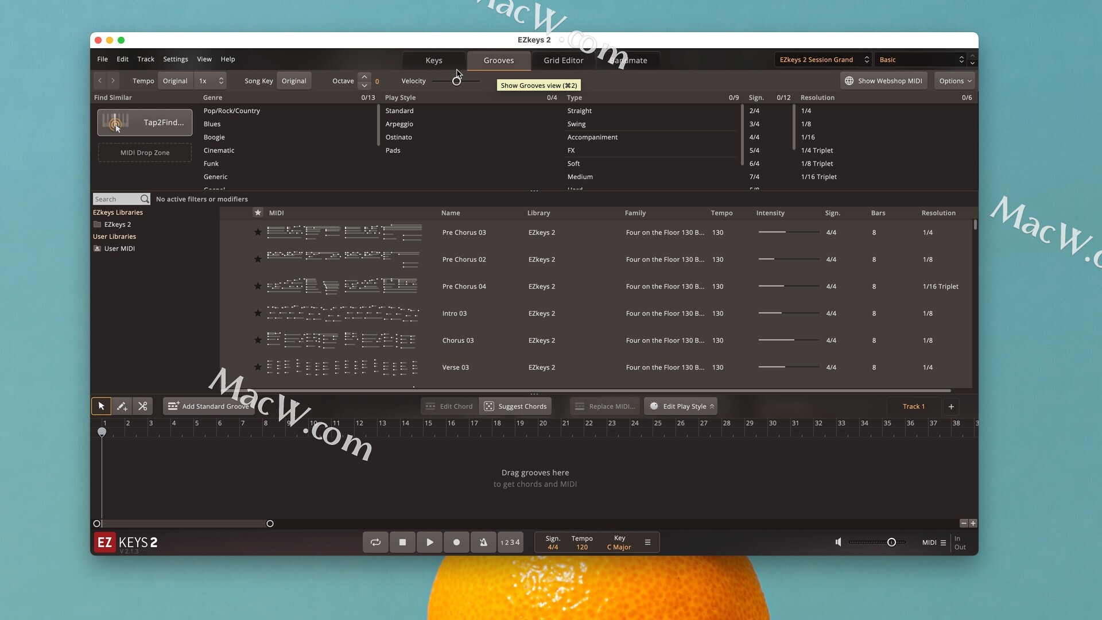Select the scissors split tool

[x=143, y=406]
